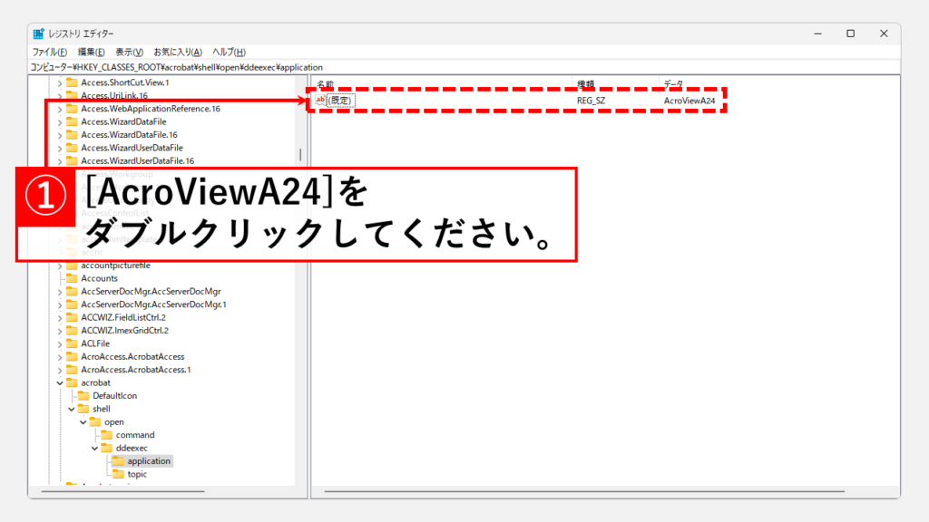Collapse the ddeexec key node
This screenshot has height=522, width=929.
pyautogui.click(x=93, y=449)
